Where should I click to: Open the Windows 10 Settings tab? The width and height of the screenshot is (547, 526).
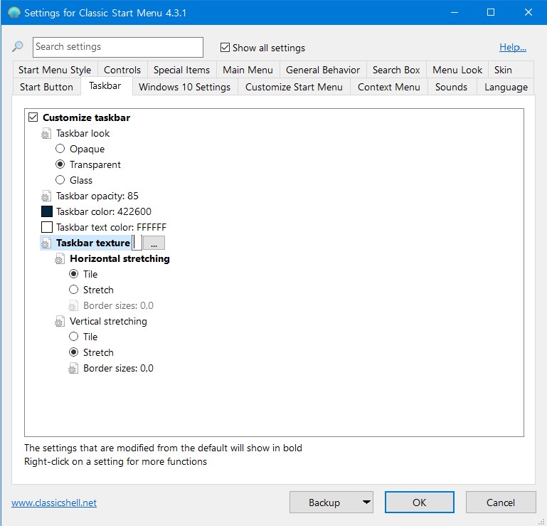pyautogui.click(x=184, y=87)
